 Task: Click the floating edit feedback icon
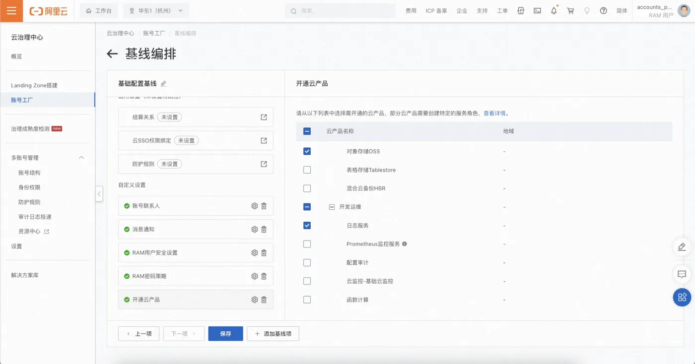(x=682, y=247)
